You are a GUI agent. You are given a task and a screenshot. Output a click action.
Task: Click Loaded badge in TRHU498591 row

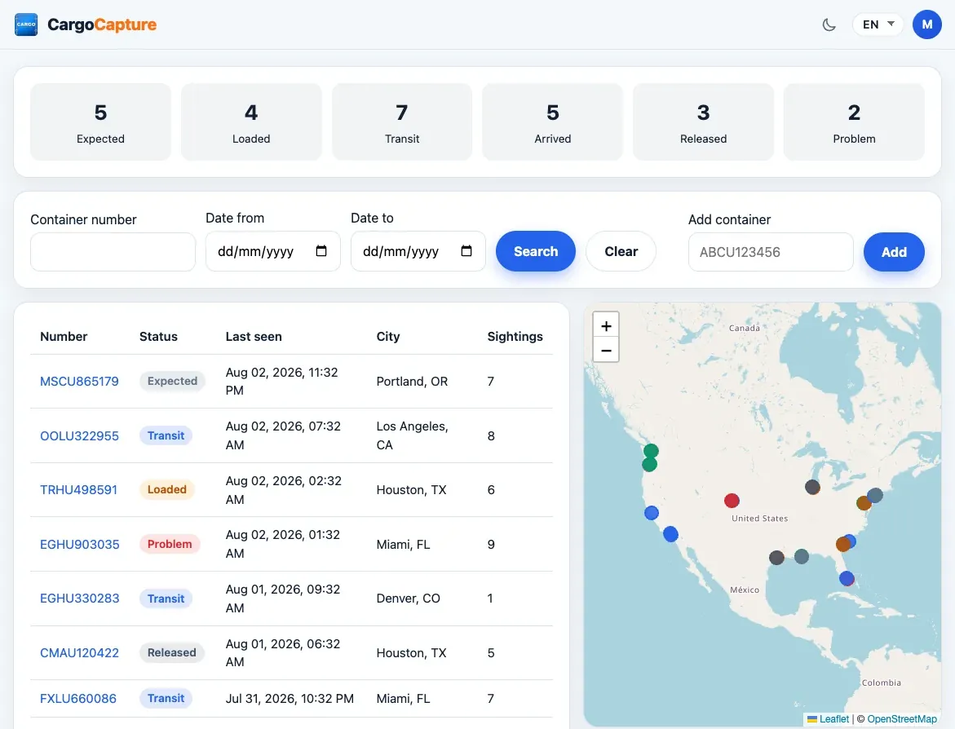[167, 489]
